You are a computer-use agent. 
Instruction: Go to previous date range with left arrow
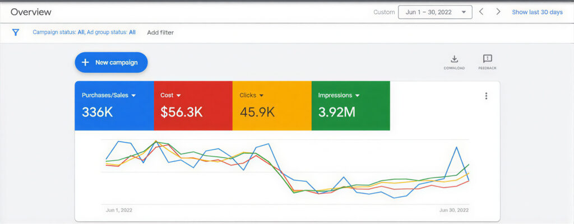(x=481, y=12)
